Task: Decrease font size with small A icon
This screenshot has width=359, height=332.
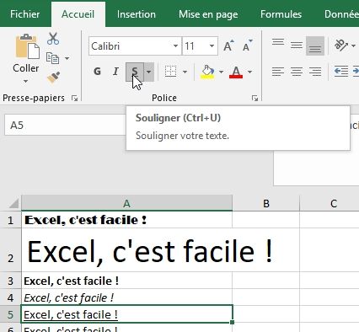Action: point(248,46)
